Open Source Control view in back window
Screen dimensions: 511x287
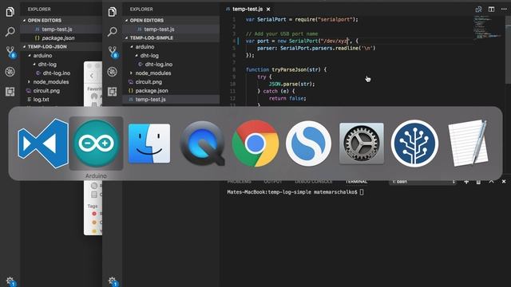[x=10, y=52]
